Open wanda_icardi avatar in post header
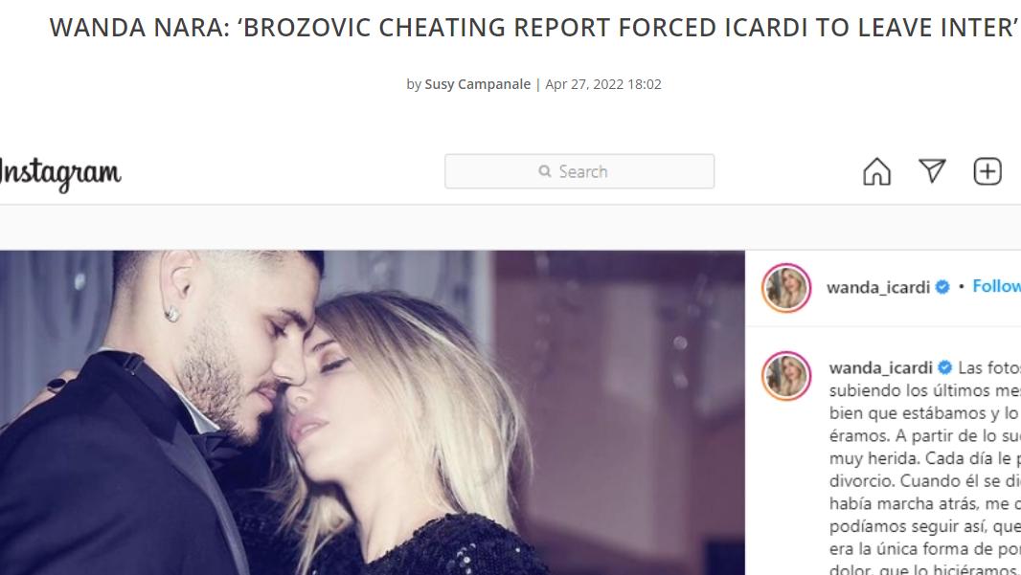The height and width of the screenshot is (575, 1021). point(786,287)
